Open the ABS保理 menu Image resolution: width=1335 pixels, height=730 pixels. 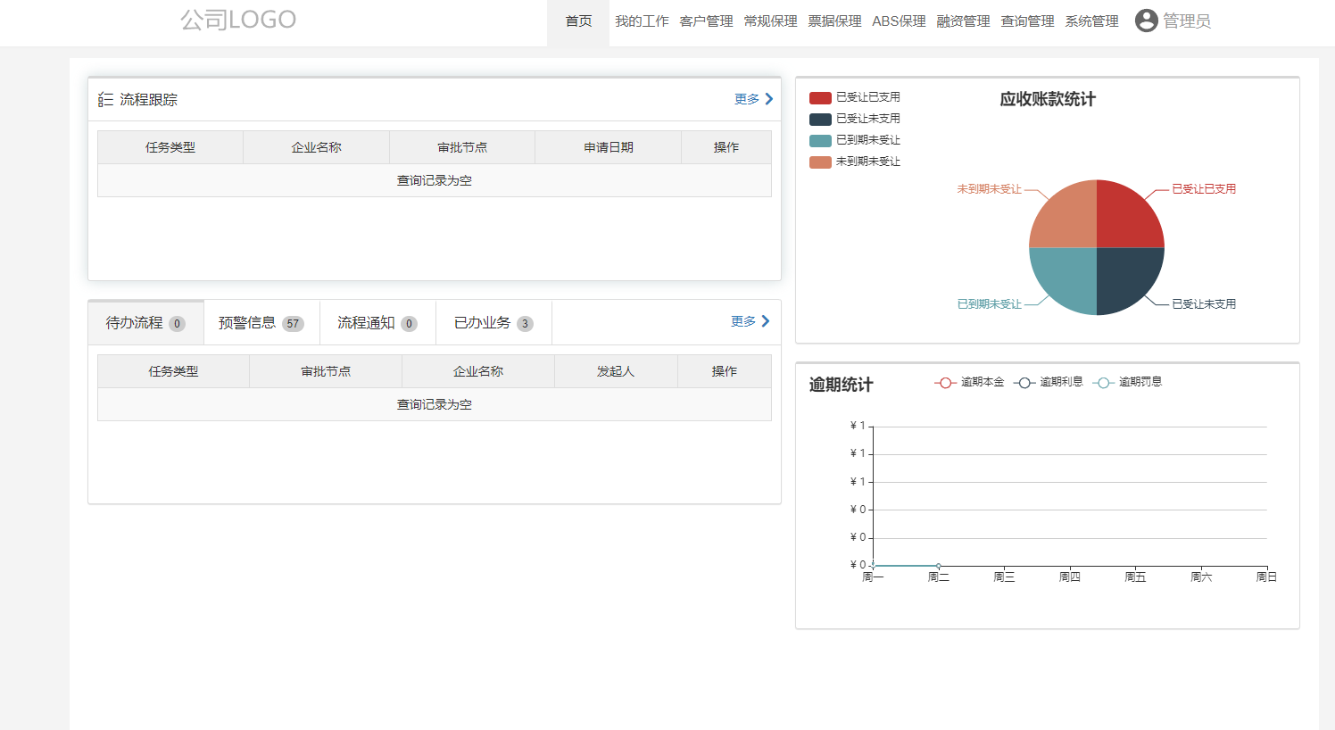pyautogui.click(x=899, y=21)
